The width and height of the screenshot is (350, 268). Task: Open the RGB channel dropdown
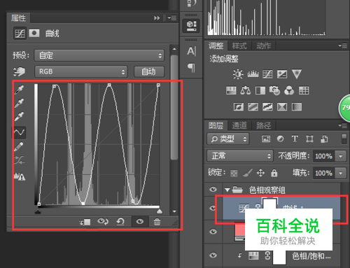click(x=81, y=71)
